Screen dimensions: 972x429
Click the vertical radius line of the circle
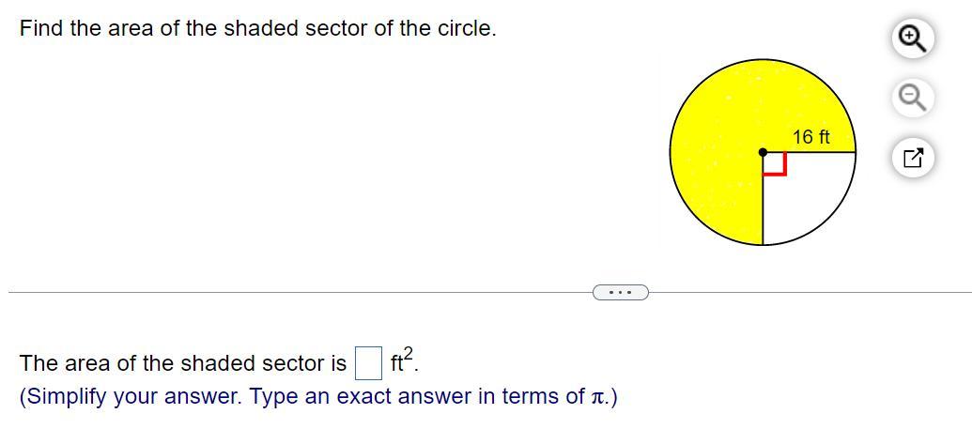coord(763,207)
